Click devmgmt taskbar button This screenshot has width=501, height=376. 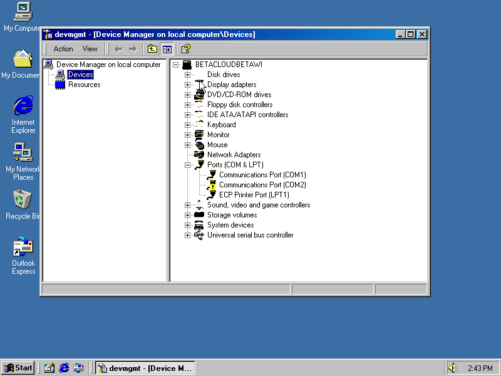point(145,368)
